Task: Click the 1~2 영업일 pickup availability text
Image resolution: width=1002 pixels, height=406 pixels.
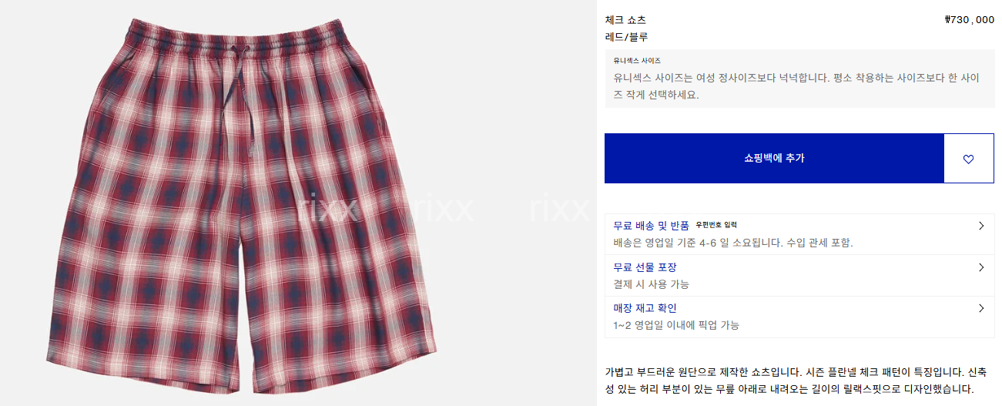Action: tap(676, 325)
